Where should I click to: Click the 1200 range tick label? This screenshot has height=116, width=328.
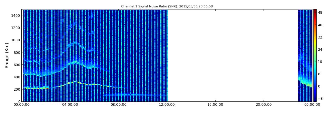16,28
